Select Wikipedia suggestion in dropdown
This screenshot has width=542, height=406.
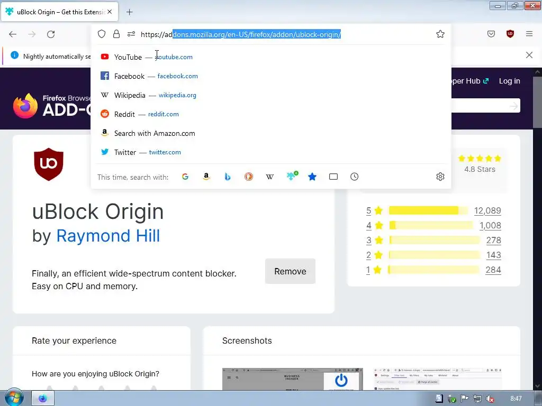tap(270, 95)
